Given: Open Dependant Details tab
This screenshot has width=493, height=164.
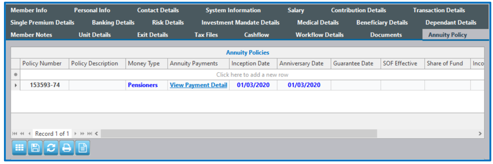Looking at the screenshot, I should [x=451, y=23].
